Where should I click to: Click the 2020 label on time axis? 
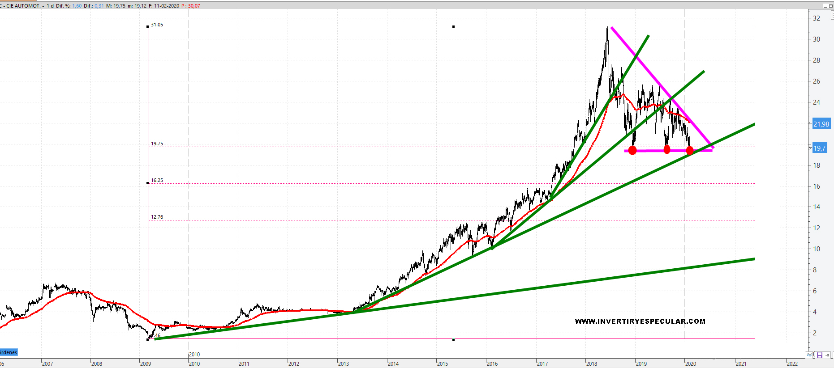(691, 364)
